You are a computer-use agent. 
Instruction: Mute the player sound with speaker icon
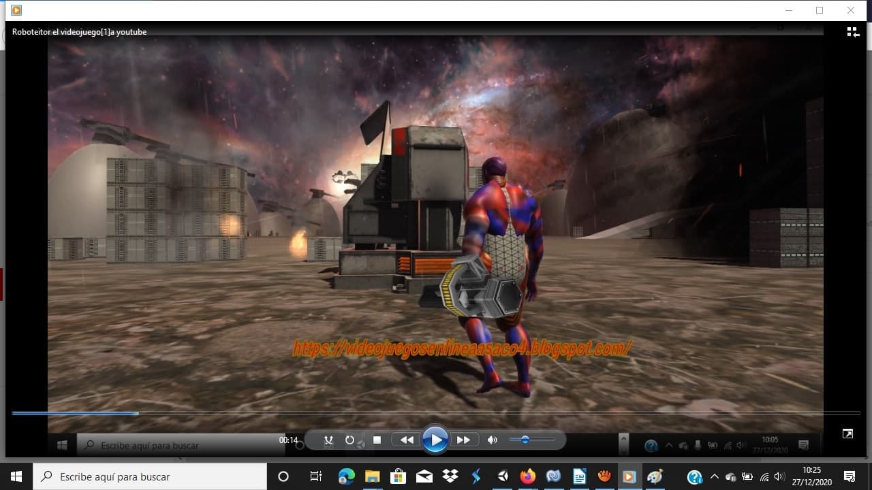[x=493, y=440]
